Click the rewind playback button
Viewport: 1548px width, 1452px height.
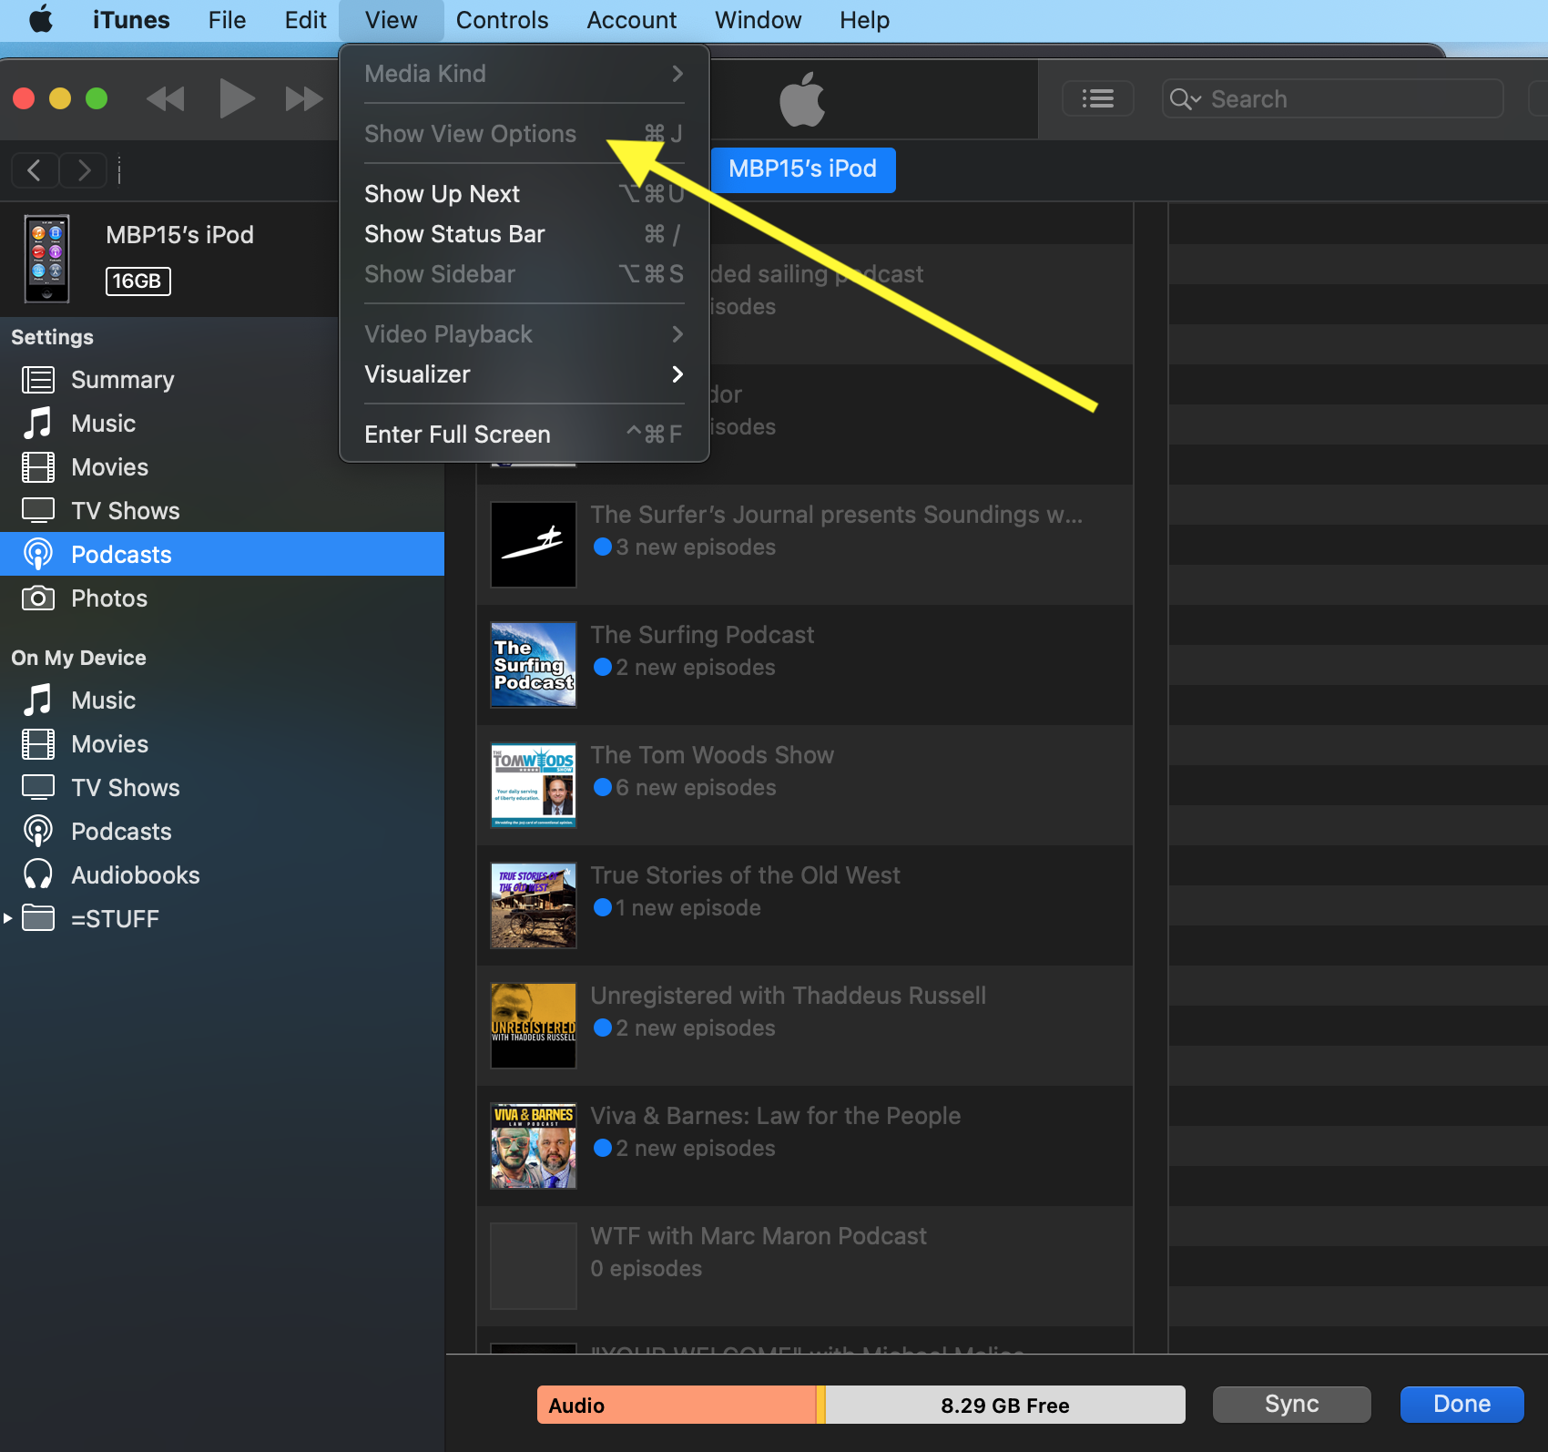[x=166, y=98]
